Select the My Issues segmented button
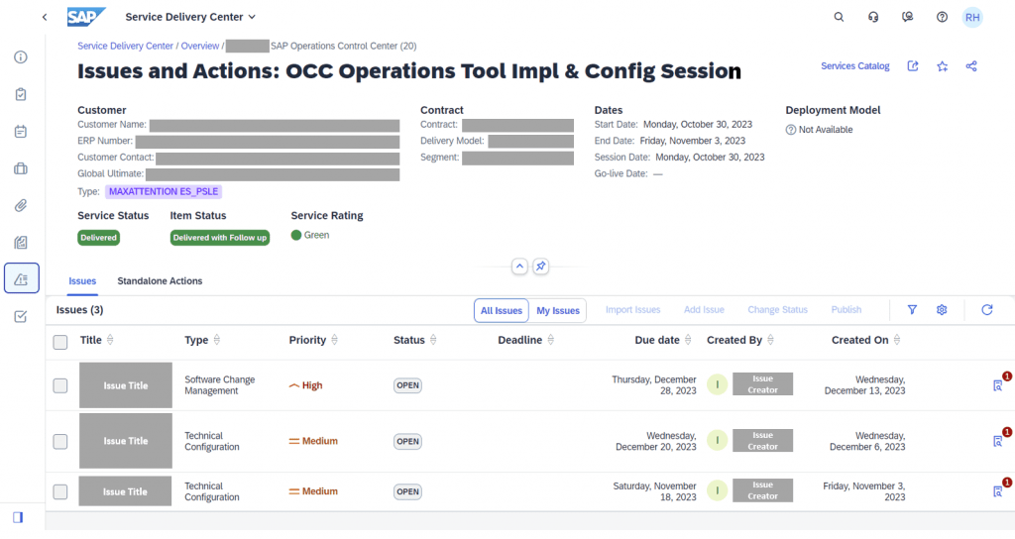This screenshot has width=1015, height=539. pyautogui.click(x=558, y=310)
